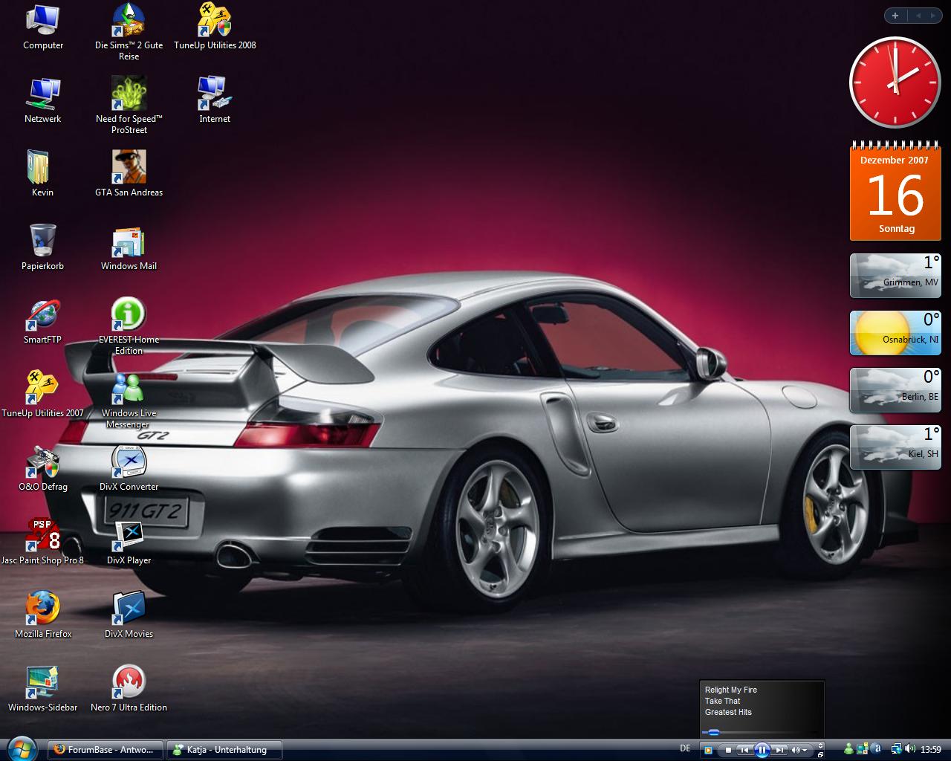951x761 pixels.
Task: Select the Nero 7 Ultra Edition shortcut
Action: (129, 689)
